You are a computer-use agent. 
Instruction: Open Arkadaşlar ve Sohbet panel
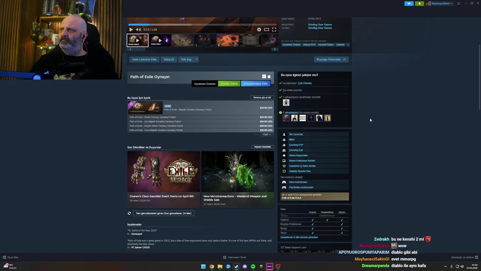(x=464, y=257)
